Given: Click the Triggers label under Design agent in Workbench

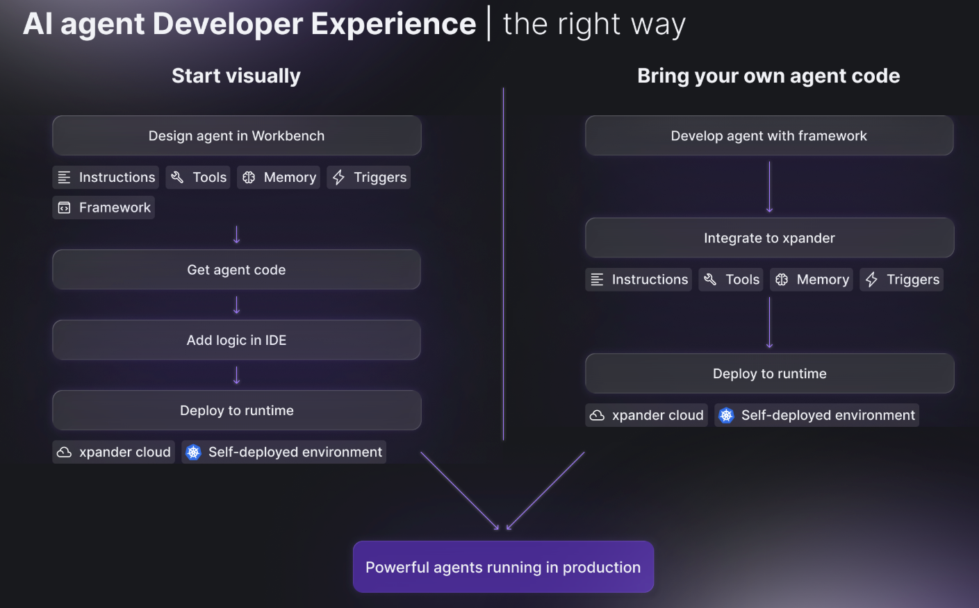Looking at the screenshot, I should tap(380, 178).
